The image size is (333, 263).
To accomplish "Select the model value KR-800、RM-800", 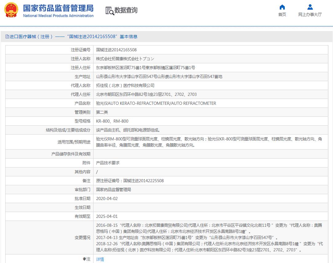I will [112, 121].
